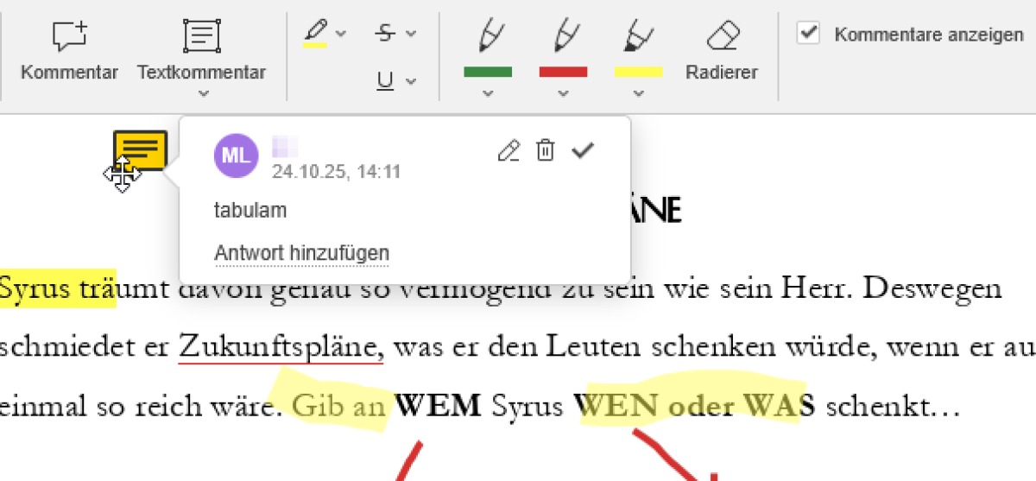Click Antwort hinzufügen to reply
1036x481 pixels.
pos(301,254)
